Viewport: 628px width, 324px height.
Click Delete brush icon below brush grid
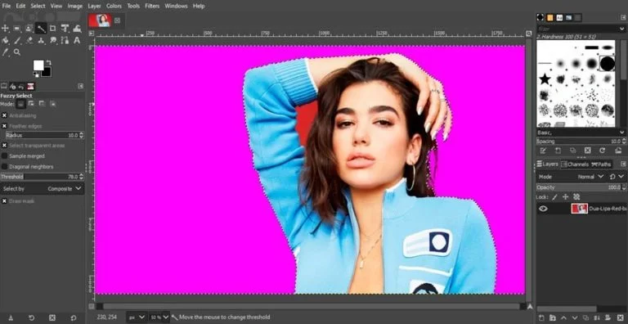click(588, 151)
